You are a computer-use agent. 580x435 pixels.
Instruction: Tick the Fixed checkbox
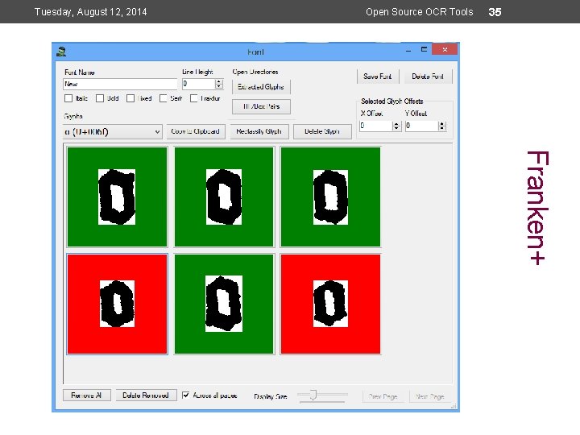click(x=130, y=98)
